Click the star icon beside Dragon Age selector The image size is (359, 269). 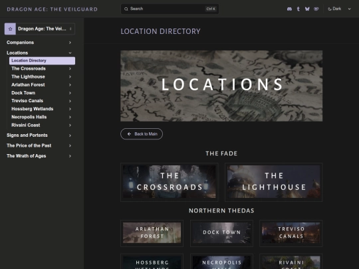pyautogui.click(x=10, y=29)
